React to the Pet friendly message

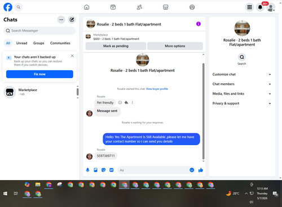pos(120,102)
